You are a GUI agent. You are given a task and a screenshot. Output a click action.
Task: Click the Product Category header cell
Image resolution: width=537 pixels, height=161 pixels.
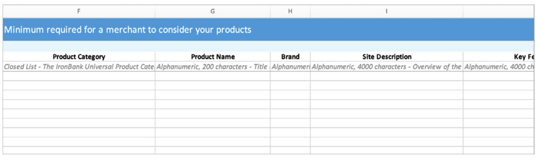[79, 57]
